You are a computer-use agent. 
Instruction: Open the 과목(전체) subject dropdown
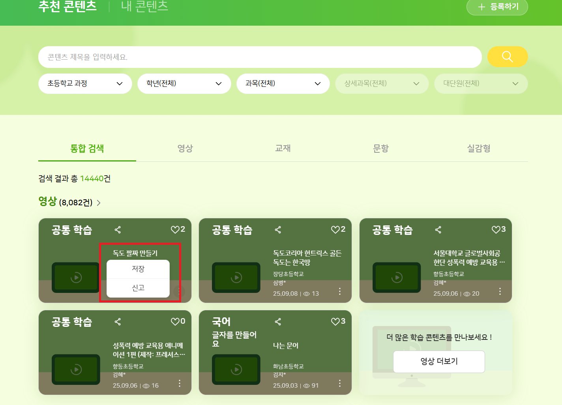[x=283, y=84]
